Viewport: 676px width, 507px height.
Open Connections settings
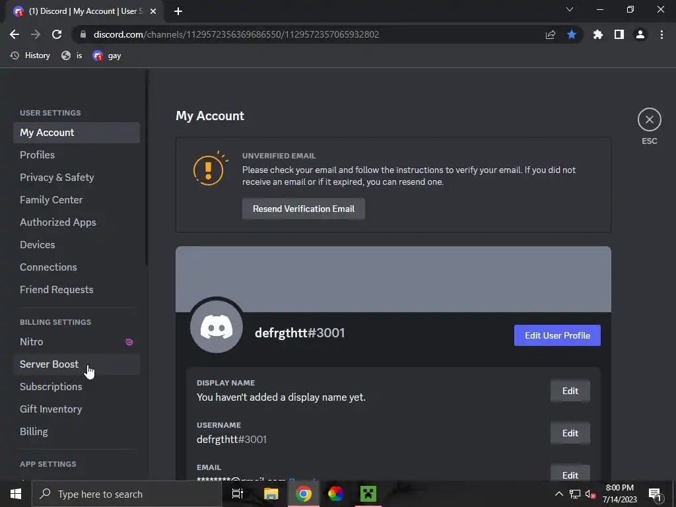tap(77, 267)
